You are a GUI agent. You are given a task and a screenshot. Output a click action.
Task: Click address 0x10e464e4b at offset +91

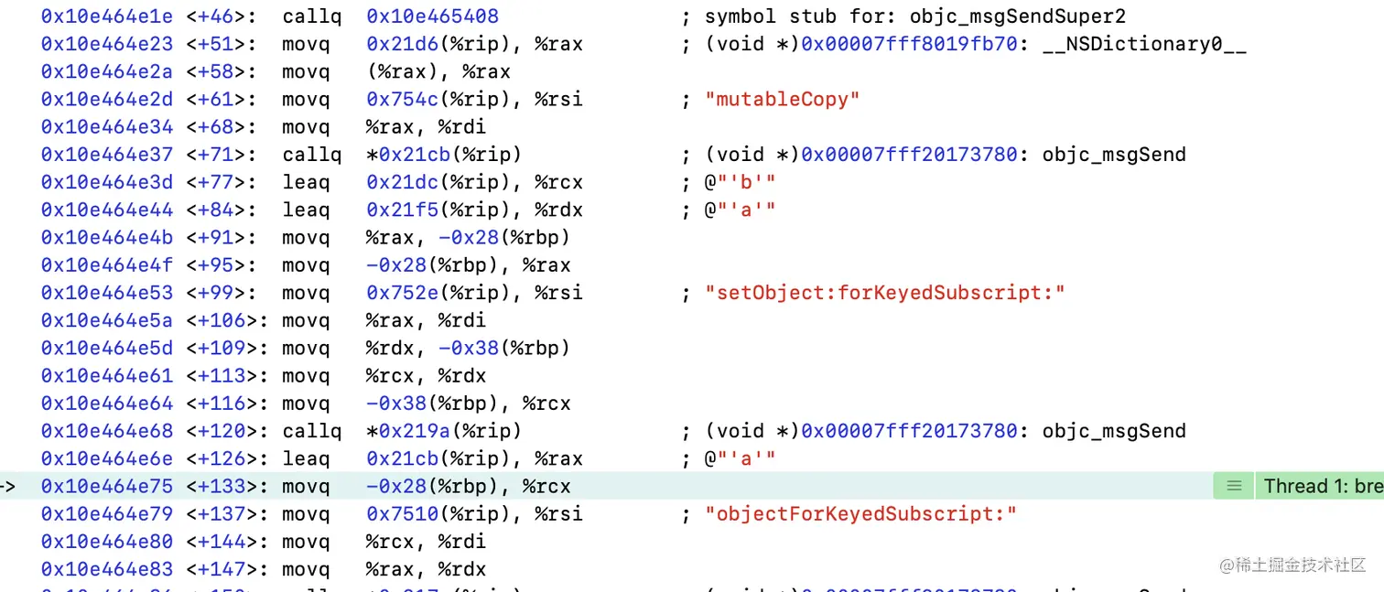pyautogui.click(x=107, y=238)
